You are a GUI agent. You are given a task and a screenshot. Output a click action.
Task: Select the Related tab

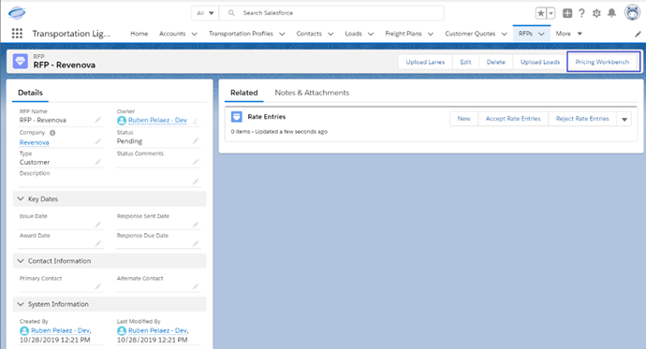point(244,93)
